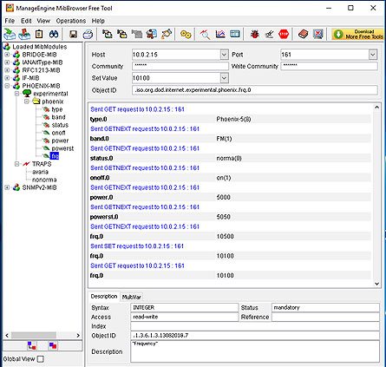Click the SNMP GETNEXT operation icon
The image size is (386, 367).
121,34
